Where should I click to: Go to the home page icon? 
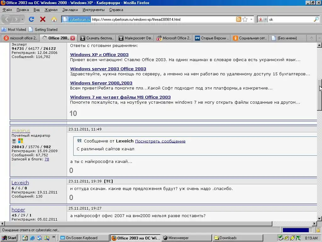(x=54, y=19)
